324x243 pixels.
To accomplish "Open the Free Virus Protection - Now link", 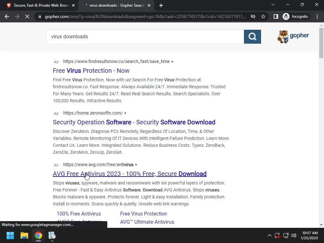I will coord(91,71).
